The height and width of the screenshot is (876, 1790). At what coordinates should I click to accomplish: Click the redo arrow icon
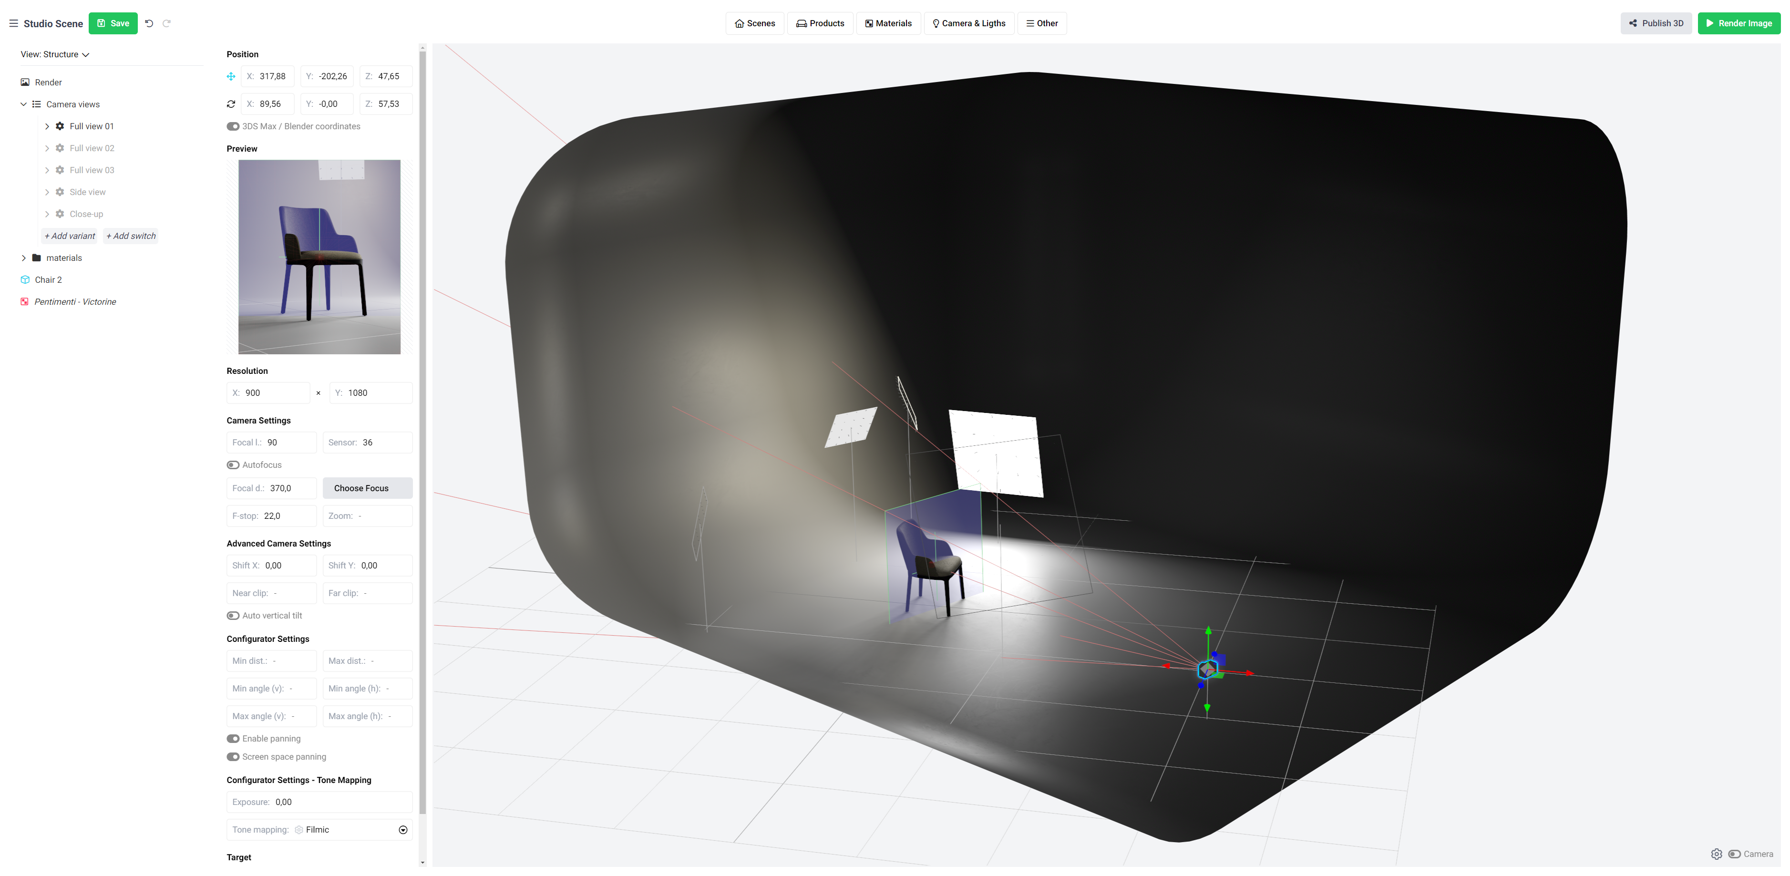pyautogui.click(x=167, y=23)
